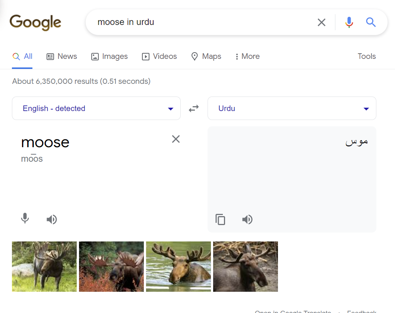Click the results count text
Screen dimensions: 395x313
tap(81, 81)
